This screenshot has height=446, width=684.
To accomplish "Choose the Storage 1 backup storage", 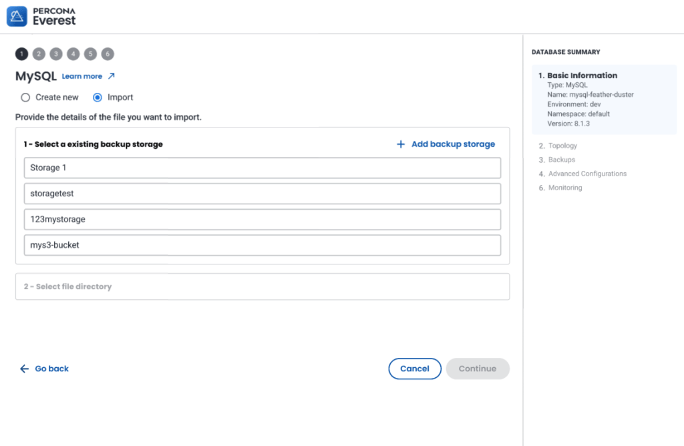I will [x=262, y=168].
